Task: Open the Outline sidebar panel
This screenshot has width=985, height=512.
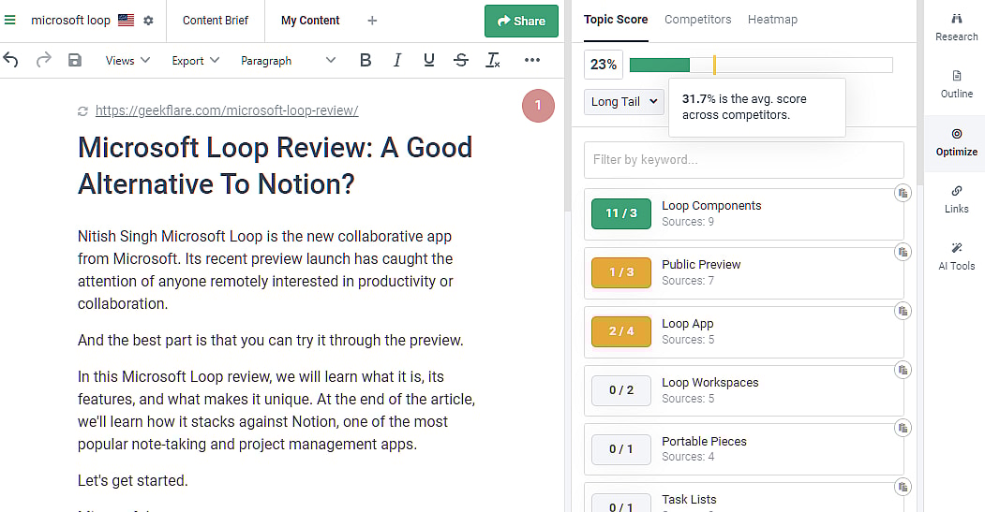Action: tap(956, 84)
